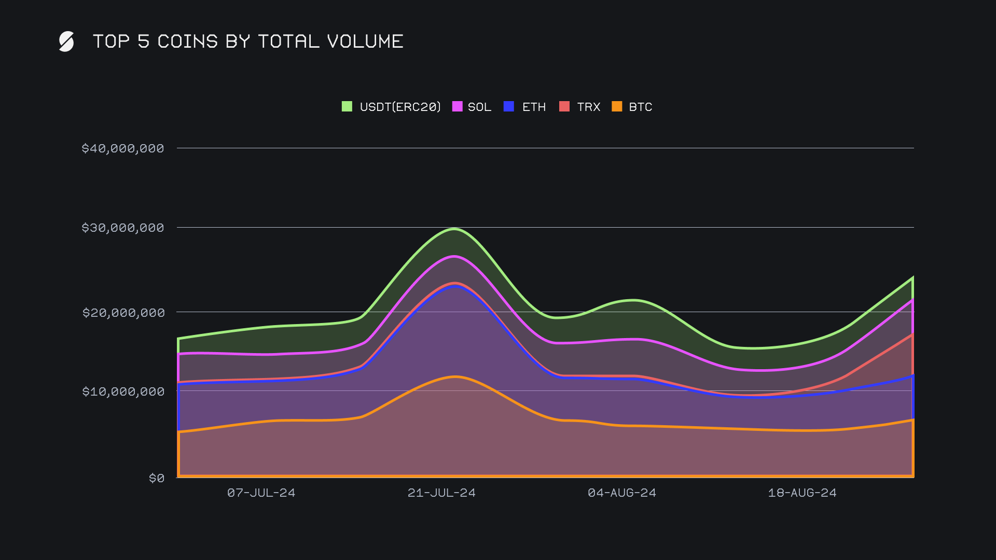
Task: Hide the BTC series via its label
Action: pyautogui.click(x=640, y=107)
